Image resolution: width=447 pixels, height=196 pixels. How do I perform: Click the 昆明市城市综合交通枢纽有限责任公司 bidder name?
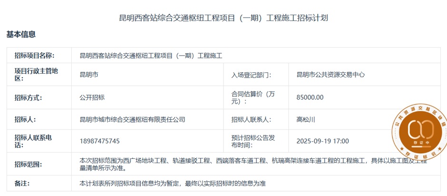tap(132, 120)
